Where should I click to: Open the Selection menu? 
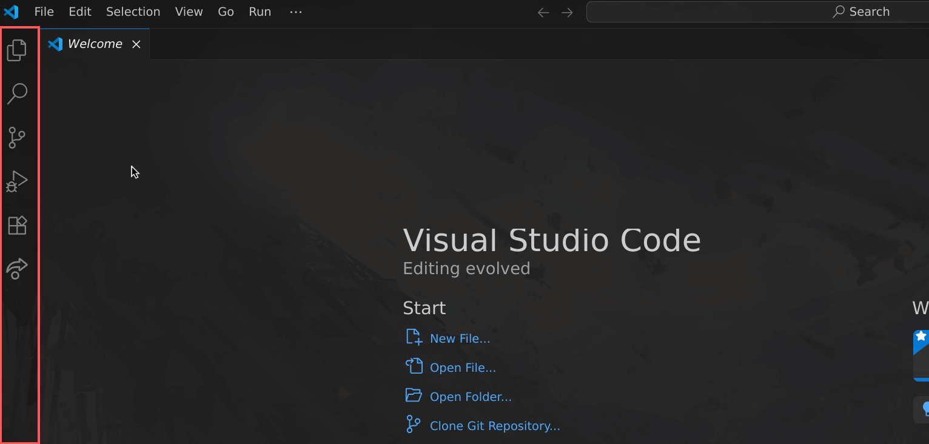(133, 12)
